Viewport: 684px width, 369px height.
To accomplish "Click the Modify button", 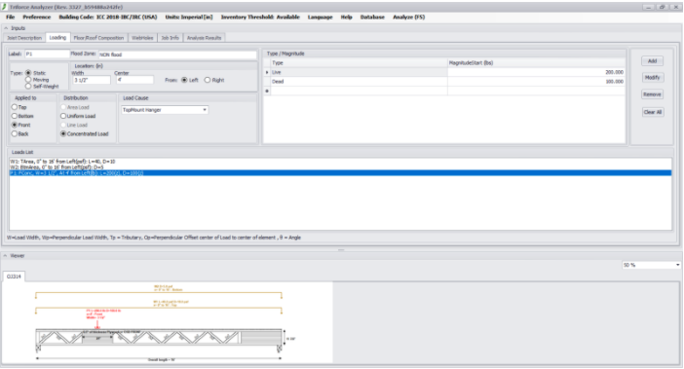I will [652, 78].
